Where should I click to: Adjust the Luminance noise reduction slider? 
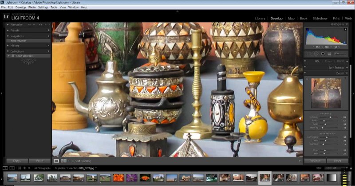(x=327, y=137)
